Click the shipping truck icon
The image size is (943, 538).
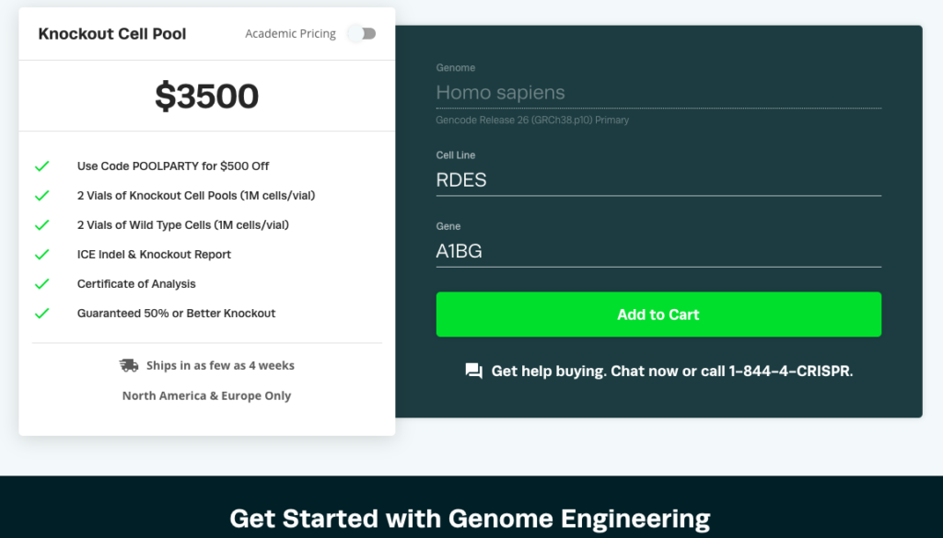coord(129,365)
